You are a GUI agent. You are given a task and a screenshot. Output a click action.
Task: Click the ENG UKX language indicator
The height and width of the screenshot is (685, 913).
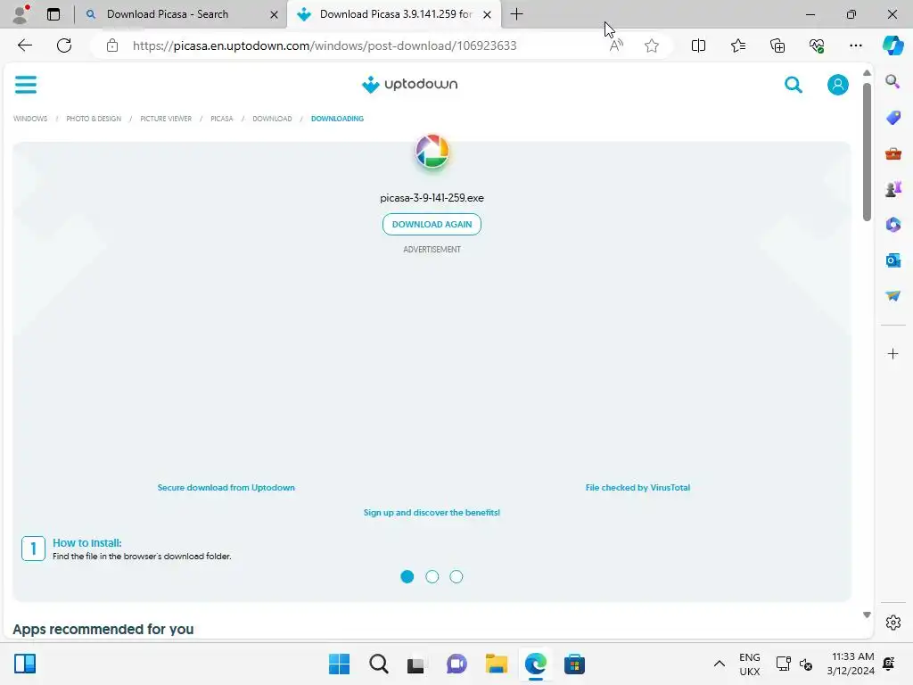749,664
